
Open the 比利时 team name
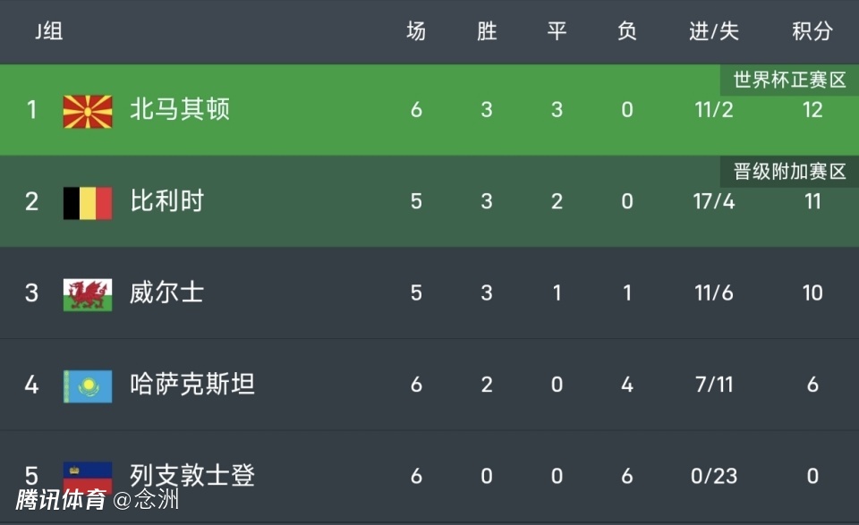(167, 201)
